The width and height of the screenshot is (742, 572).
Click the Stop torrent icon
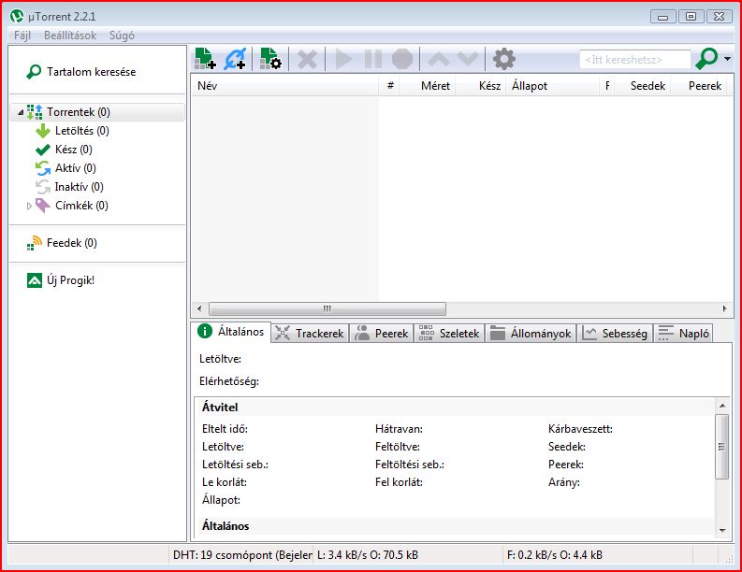click(402, 60)
